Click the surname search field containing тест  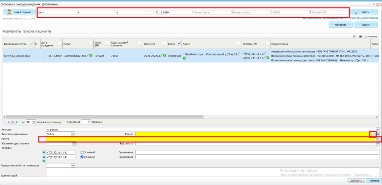(57, 12)
